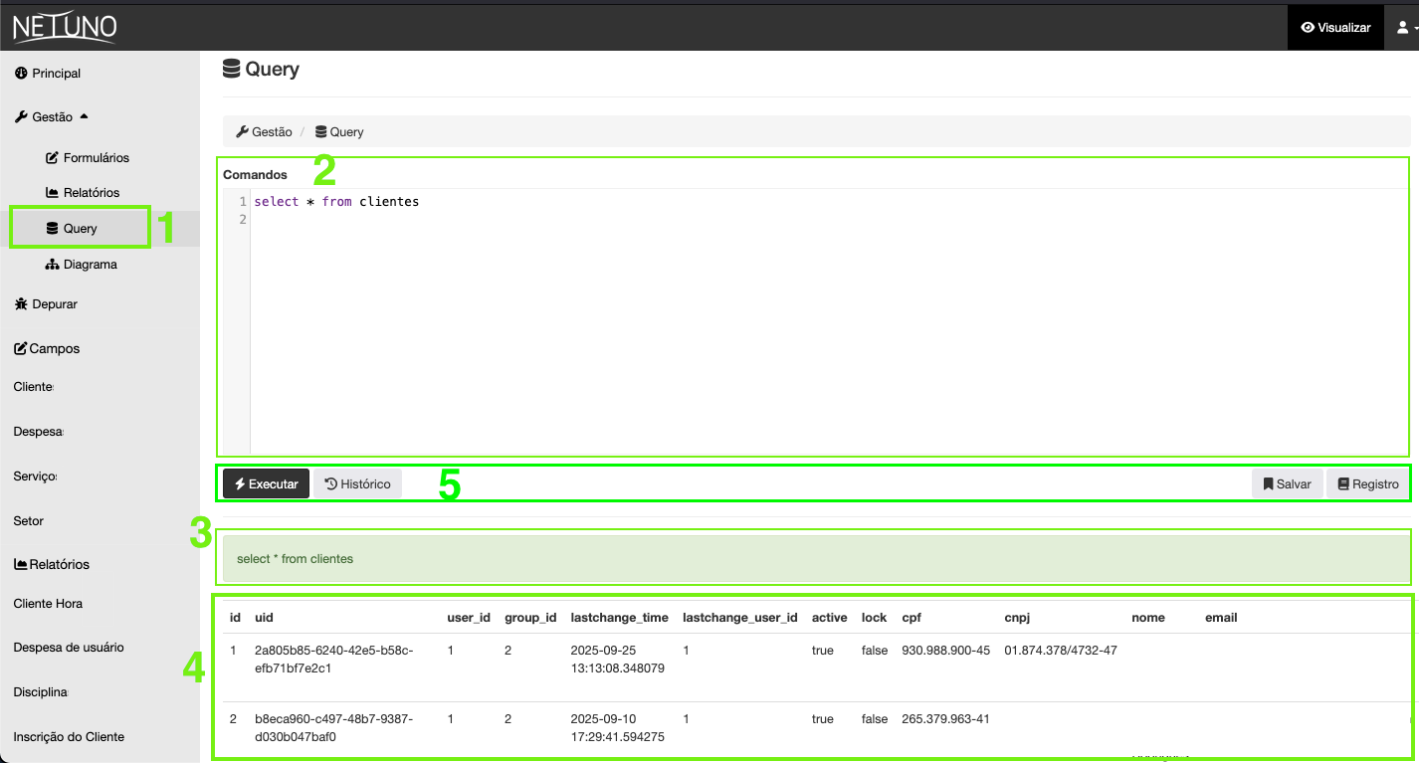Click Salvar to save the query
This screenshot has height=763, width=1419.
pos(1287,483)
